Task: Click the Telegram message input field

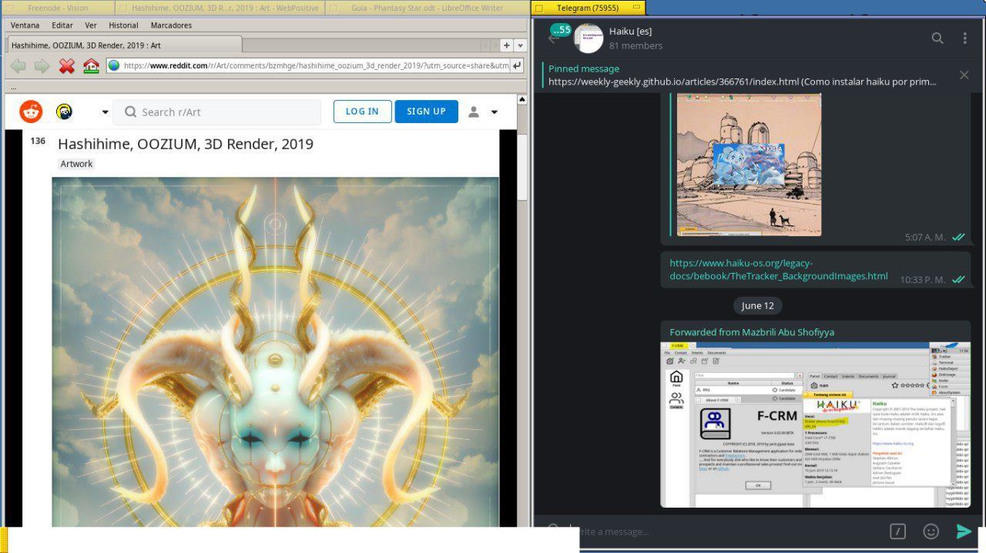Action: (x=724, y=531)
